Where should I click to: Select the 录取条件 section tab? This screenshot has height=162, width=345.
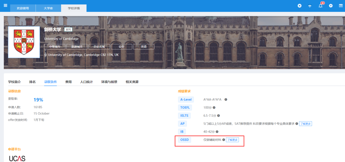(x=50, y=82)
